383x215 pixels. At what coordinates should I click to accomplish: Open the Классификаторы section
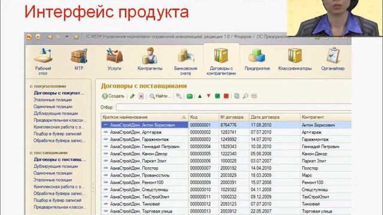click(x=295, y=60)
